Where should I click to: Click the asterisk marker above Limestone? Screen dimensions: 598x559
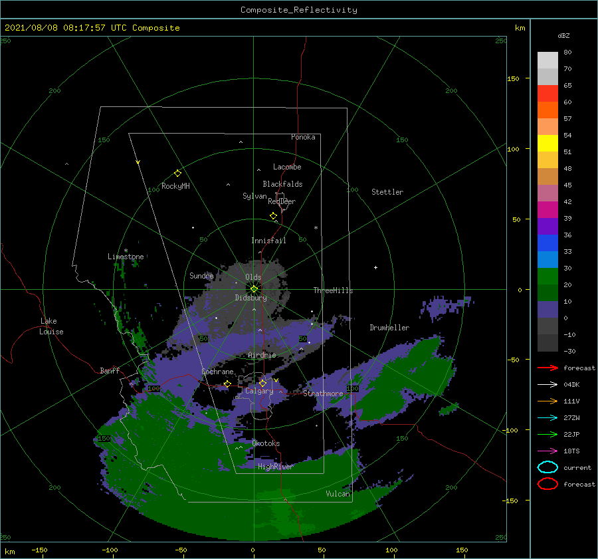pos(126,251)
